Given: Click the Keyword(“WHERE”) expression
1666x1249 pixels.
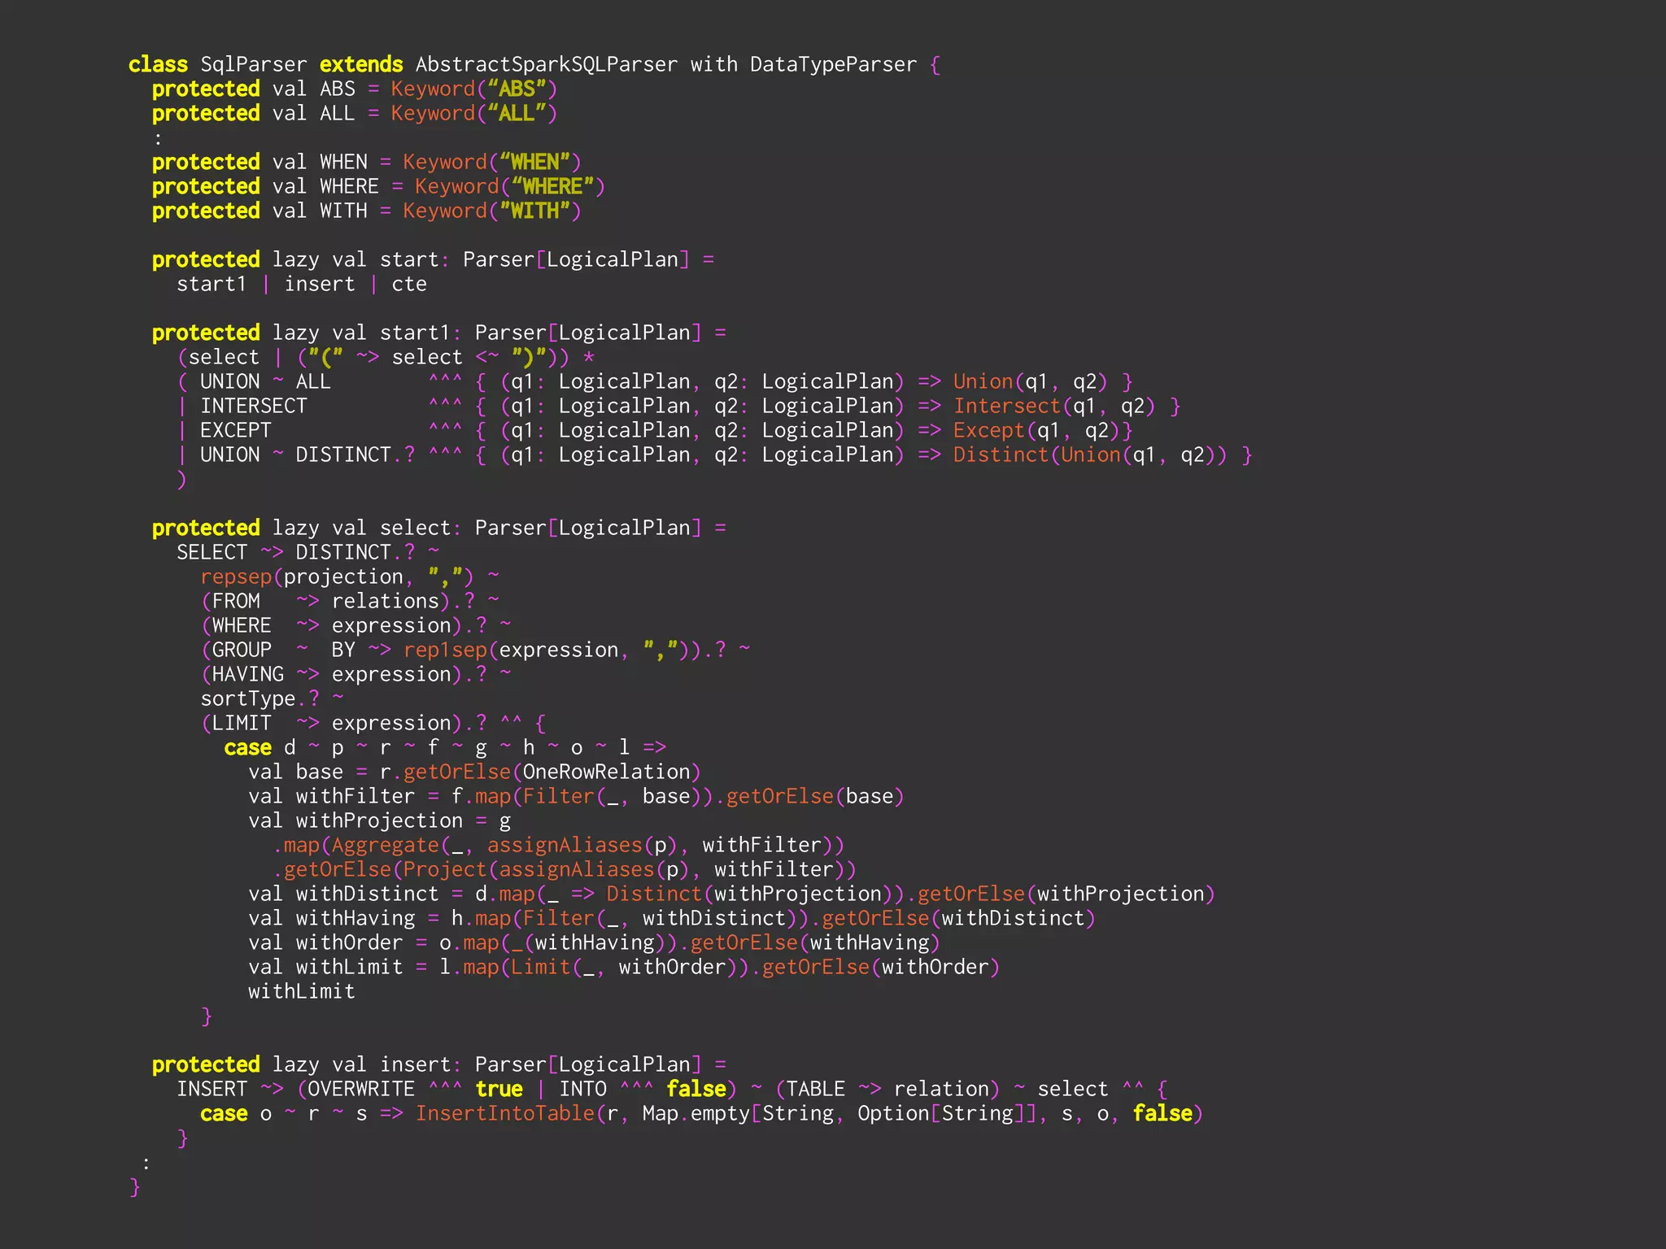Looking at the screenshot, I should point(510,186).
